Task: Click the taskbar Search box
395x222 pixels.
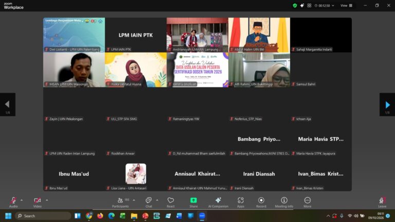Action: pyautogui.click(x=43, y=216)
